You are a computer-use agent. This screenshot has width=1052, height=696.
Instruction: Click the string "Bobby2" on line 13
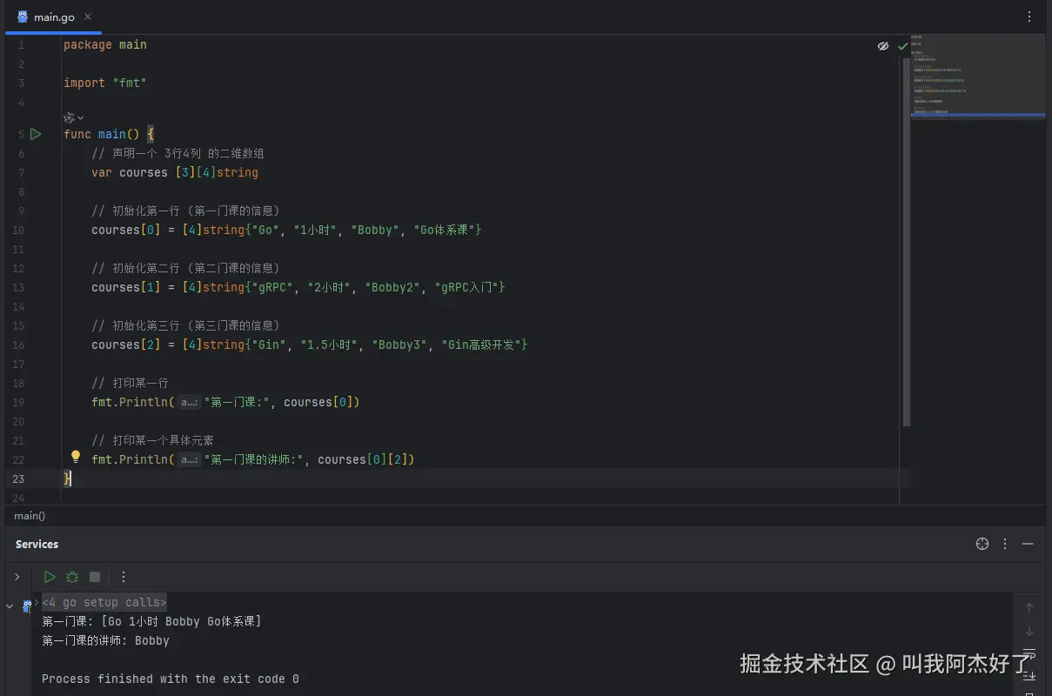click(x=393, y=287)
